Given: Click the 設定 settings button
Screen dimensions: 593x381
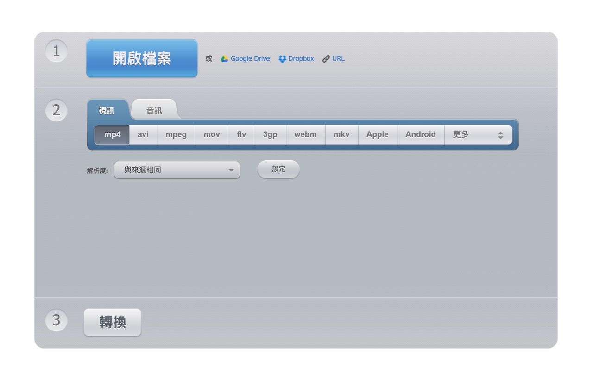Looking at the screenshot, I should click(278, 169).
